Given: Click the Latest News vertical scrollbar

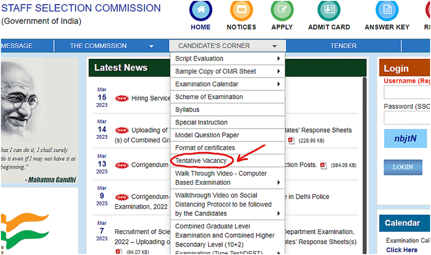Looking at the screenshot, I should tap(364, 165).
